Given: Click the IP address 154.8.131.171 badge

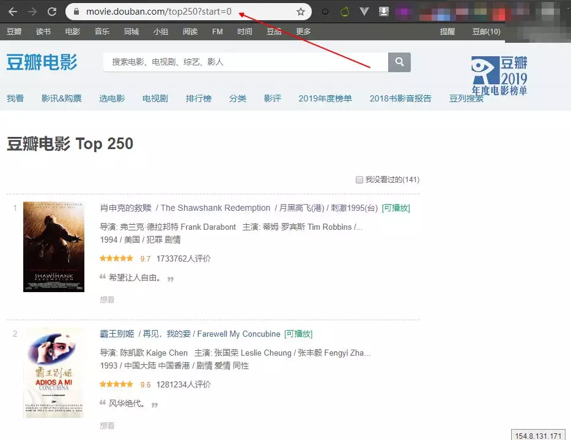Looking at the screenshot, I should (538, 436).
